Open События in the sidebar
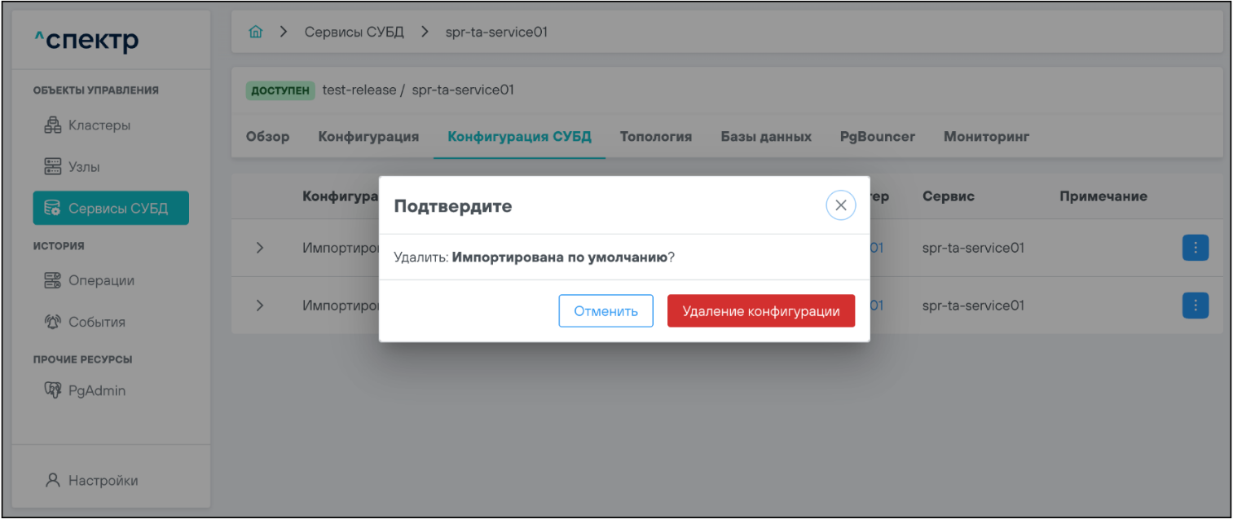Screen dimensions: 1233x519 click(x=85, y=322)
